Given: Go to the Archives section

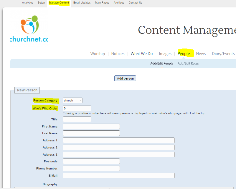Looking at the screenshot, I should pyautogui.click(x=119, y=3).
